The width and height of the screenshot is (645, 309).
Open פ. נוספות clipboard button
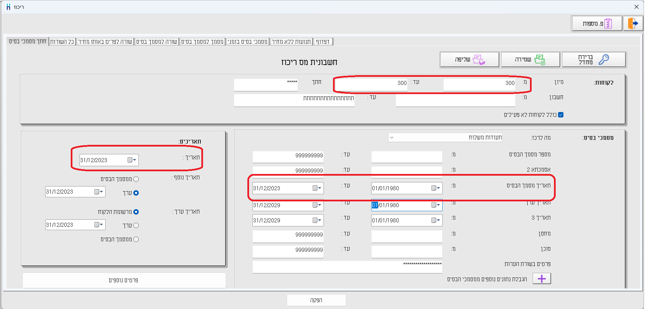click(x=597, y=24)
